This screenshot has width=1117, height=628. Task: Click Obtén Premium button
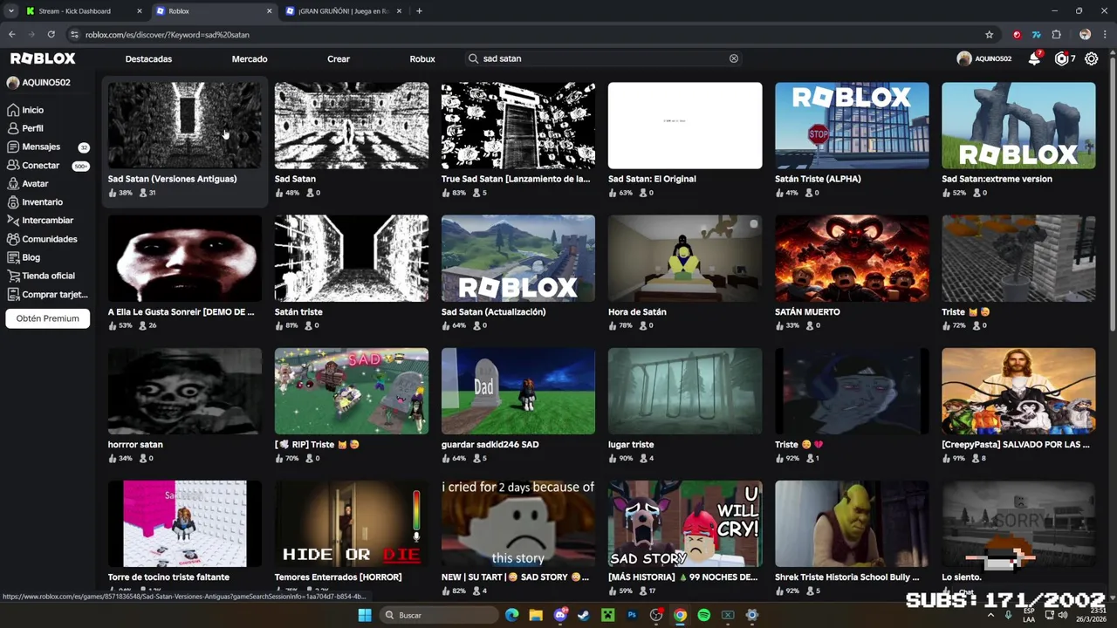47,318
